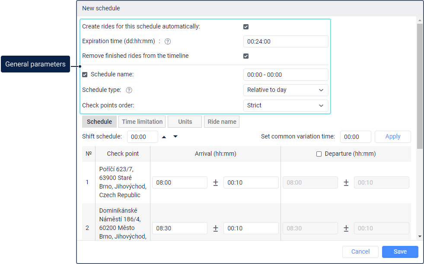Focus the Expiration time input field
Viewport: 424px width, 264px height.
[x=285, y=41]
